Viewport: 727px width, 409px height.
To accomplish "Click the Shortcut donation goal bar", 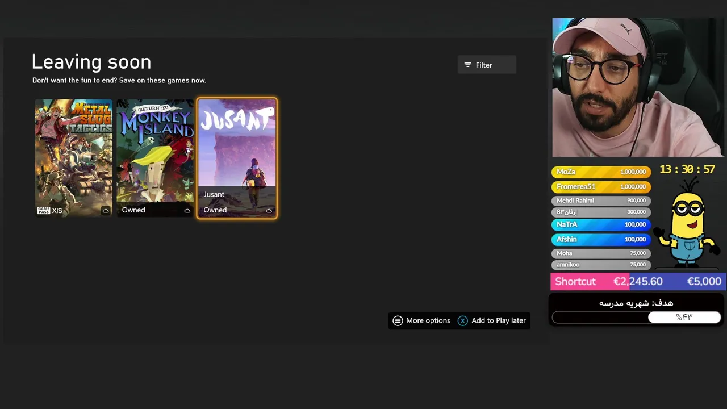I will (x=638, y=282).
